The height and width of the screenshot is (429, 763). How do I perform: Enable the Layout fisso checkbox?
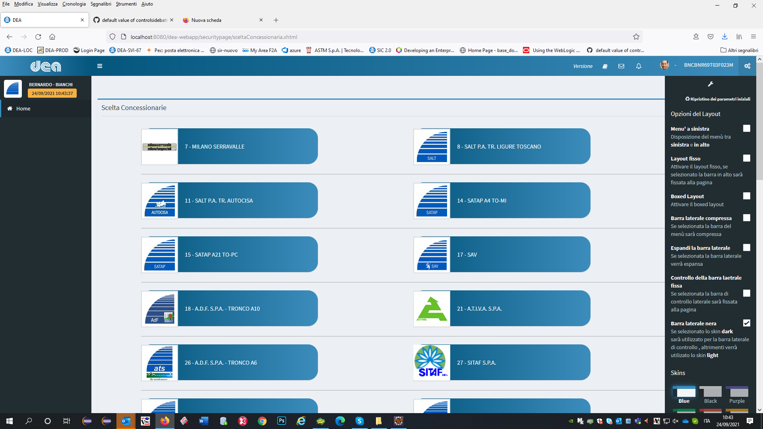point(746,158)
